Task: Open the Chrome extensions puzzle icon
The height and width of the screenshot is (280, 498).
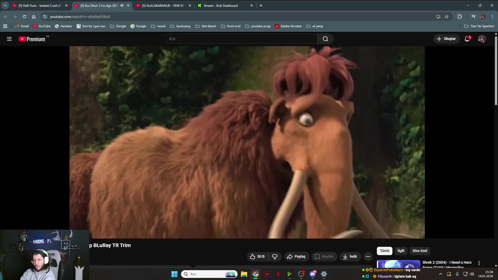Action: click(459, 17)
